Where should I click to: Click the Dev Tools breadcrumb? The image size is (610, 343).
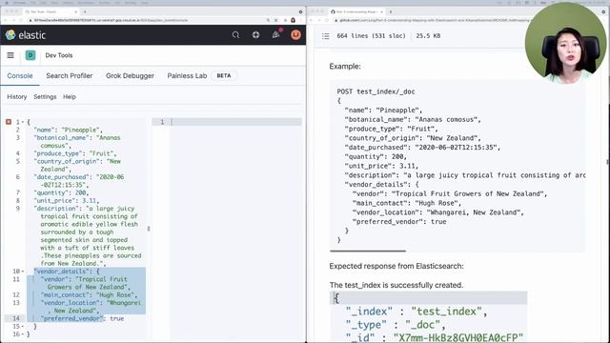pos(59,55)
